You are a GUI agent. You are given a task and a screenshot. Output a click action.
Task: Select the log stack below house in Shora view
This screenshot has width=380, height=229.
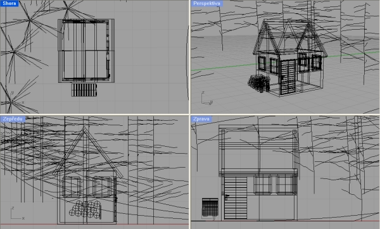coord(84,90)
